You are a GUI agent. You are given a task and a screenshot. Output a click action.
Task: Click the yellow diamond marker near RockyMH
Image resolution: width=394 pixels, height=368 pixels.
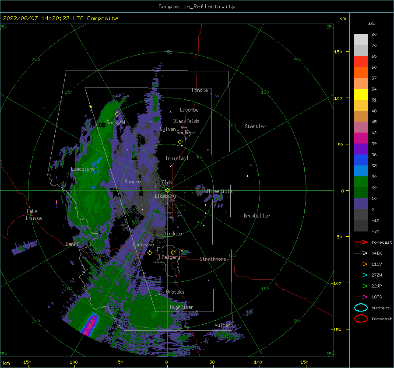117,114
